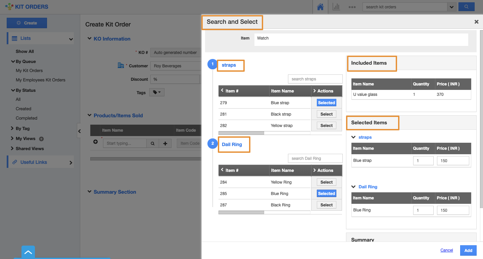The image size is (483, 259).
Task: Select the Black Ring item
Action: pos(326,205)
